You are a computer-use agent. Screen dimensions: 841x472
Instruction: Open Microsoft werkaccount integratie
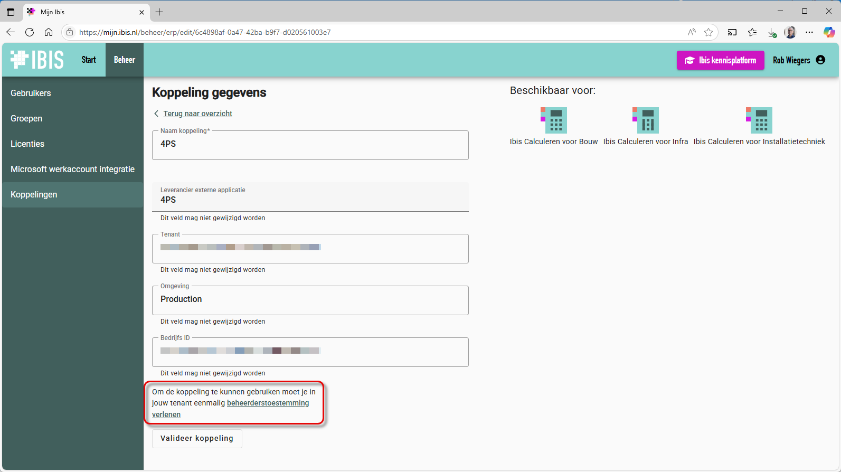72,169
